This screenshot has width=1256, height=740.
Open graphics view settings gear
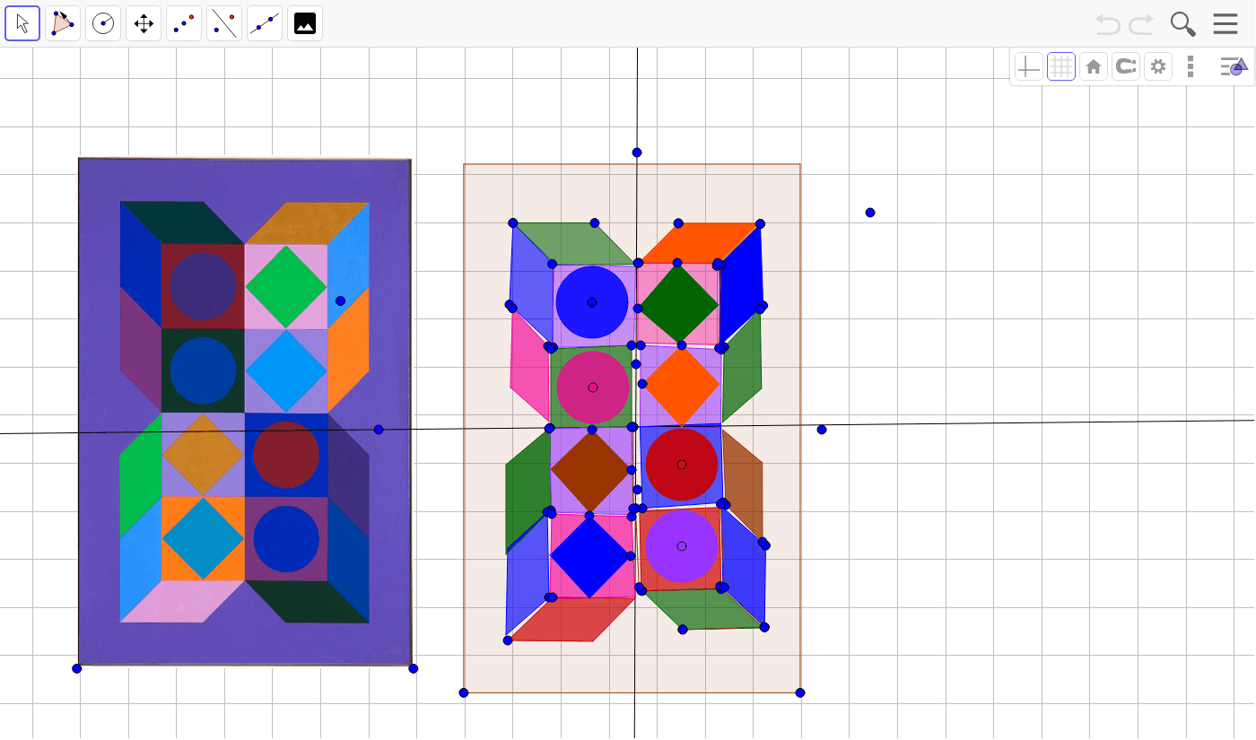tap(1158, 66)
